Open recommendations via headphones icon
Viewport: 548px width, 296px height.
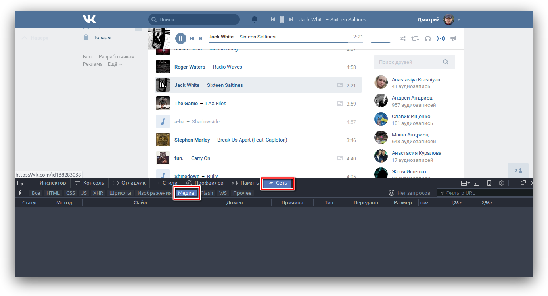pyautogui.click(x=428, y=38)
